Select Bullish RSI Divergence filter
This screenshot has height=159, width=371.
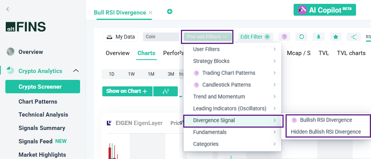326,120
